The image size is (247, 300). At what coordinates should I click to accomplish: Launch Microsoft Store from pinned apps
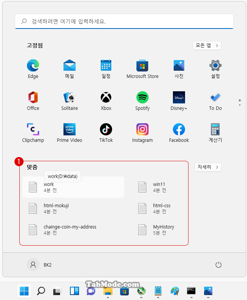[x=142, y=69]
